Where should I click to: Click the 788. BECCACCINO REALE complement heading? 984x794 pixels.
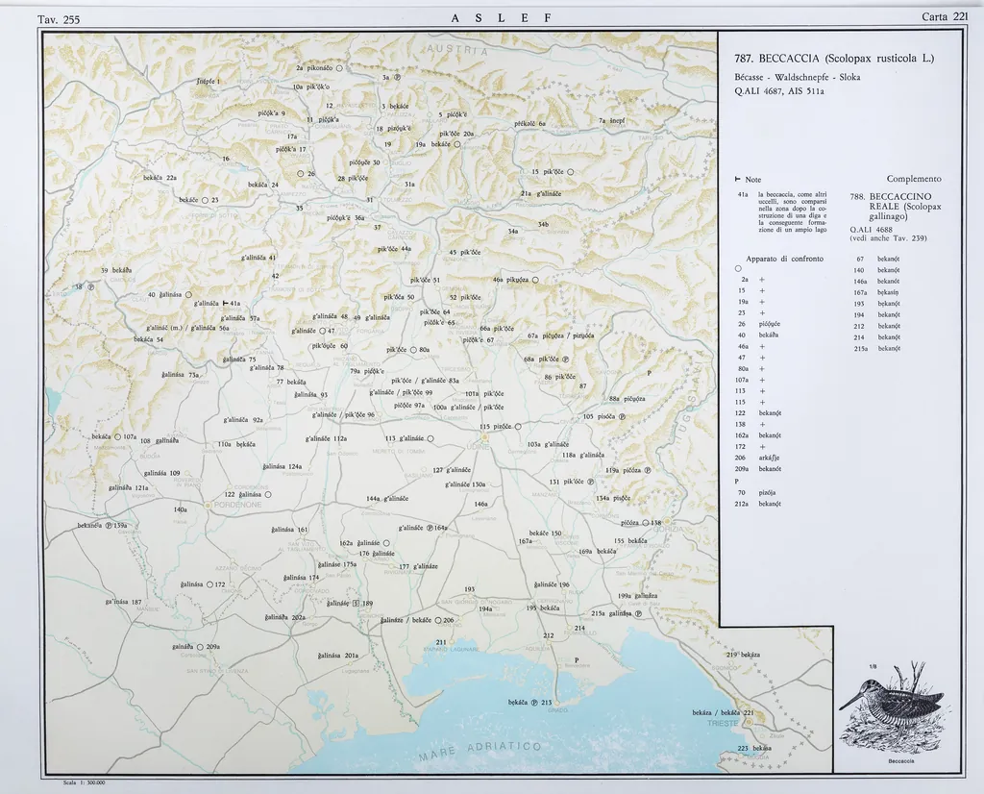pos(899,207)
